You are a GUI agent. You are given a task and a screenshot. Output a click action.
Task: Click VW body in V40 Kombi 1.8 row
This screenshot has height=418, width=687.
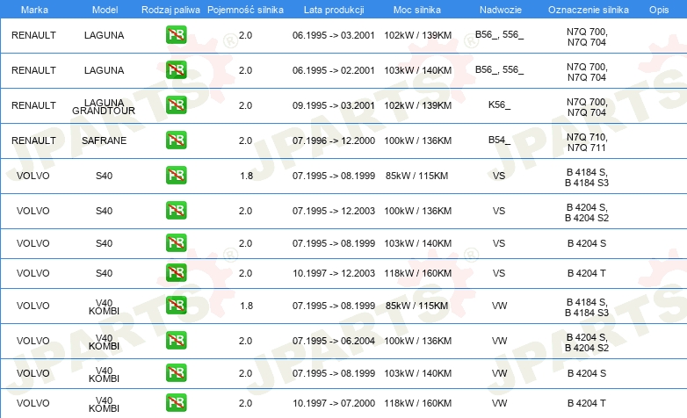click(499, 306)
